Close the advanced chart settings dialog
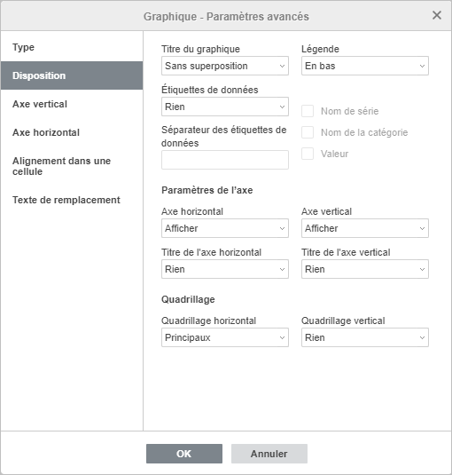 click(437, 15)
